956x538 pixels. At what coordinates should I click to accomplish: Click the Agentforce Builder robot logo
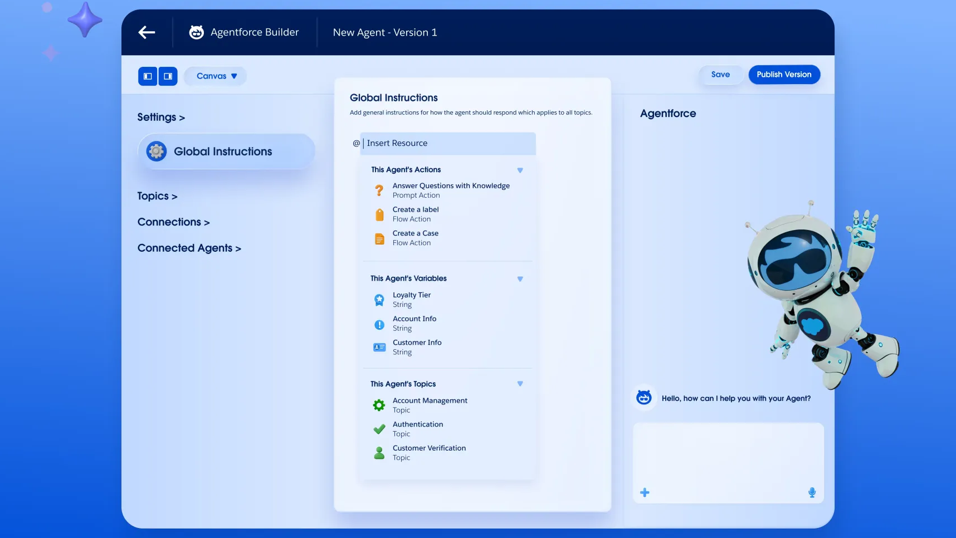(x=196, y=32)
